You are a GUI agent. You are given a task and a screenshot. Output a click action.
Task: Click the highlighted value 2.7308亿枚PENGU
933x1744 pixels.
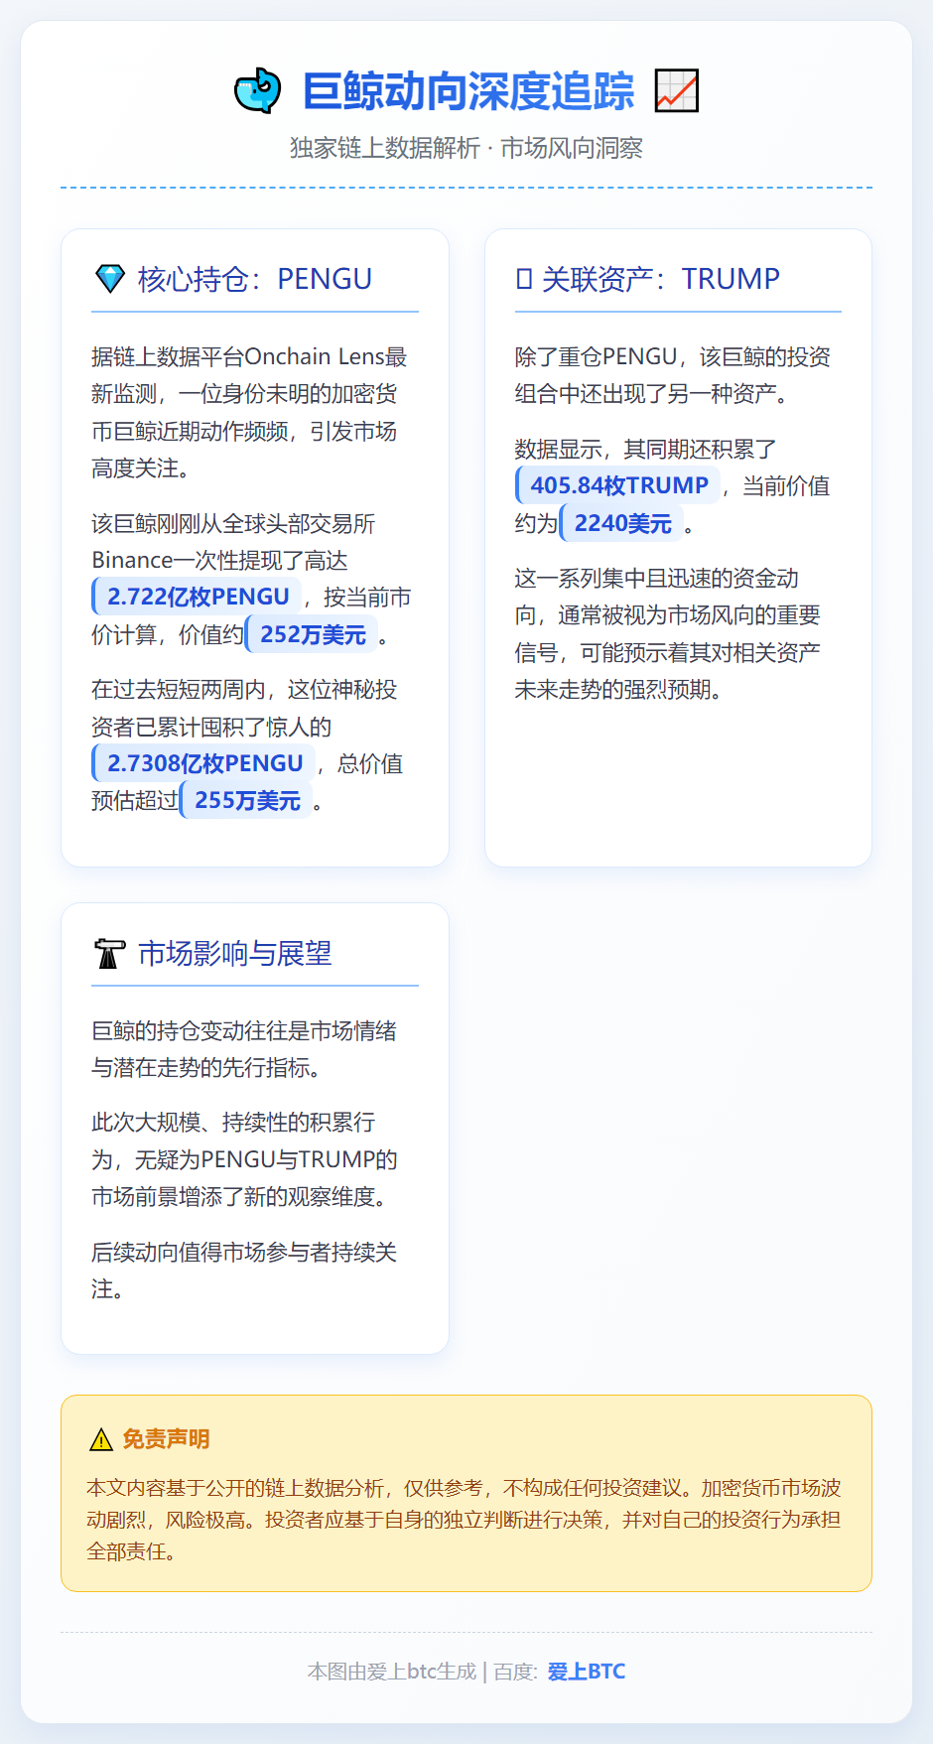click(203, 763)
